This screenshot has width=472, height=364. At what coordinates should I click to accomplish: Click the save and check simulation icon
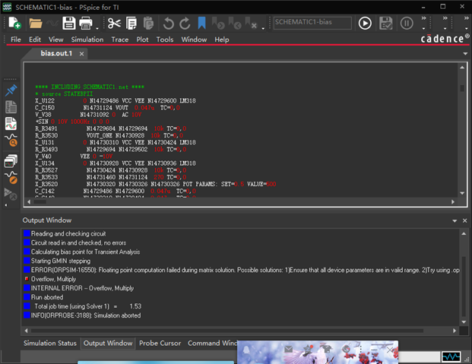click(385, 24)
